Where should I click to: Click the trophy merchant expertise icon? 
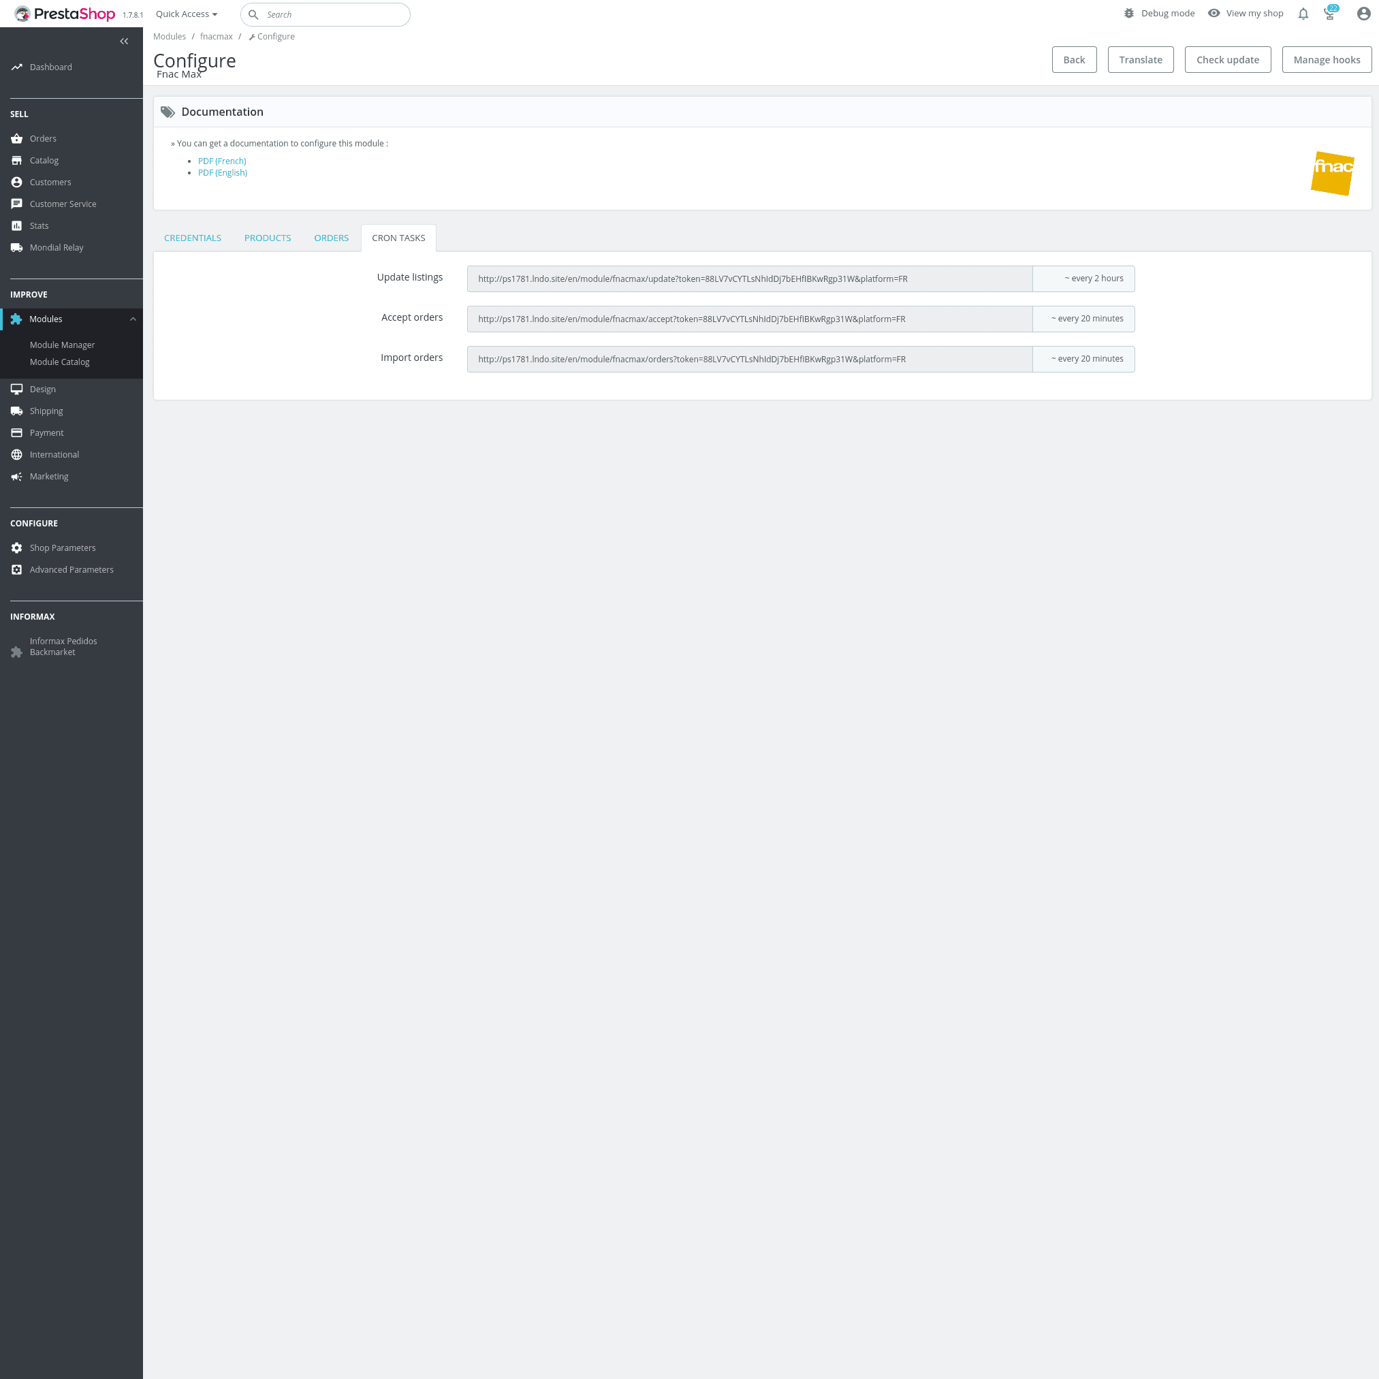[x=1329, y=14]
